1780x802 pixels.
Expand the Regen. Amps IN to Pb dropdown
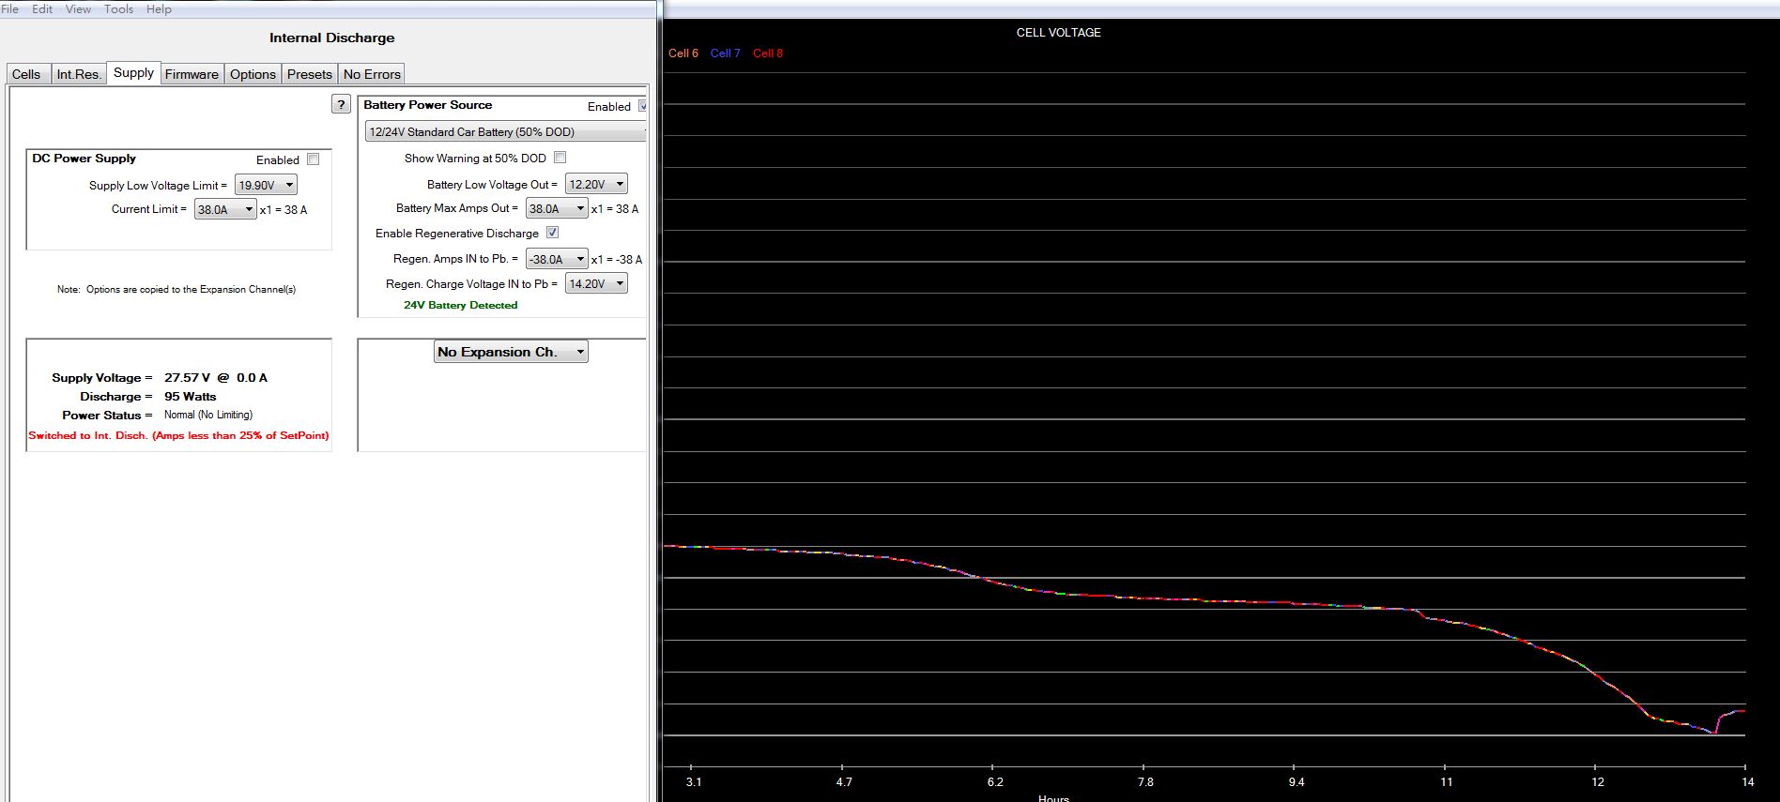click(x=557, y=259)
